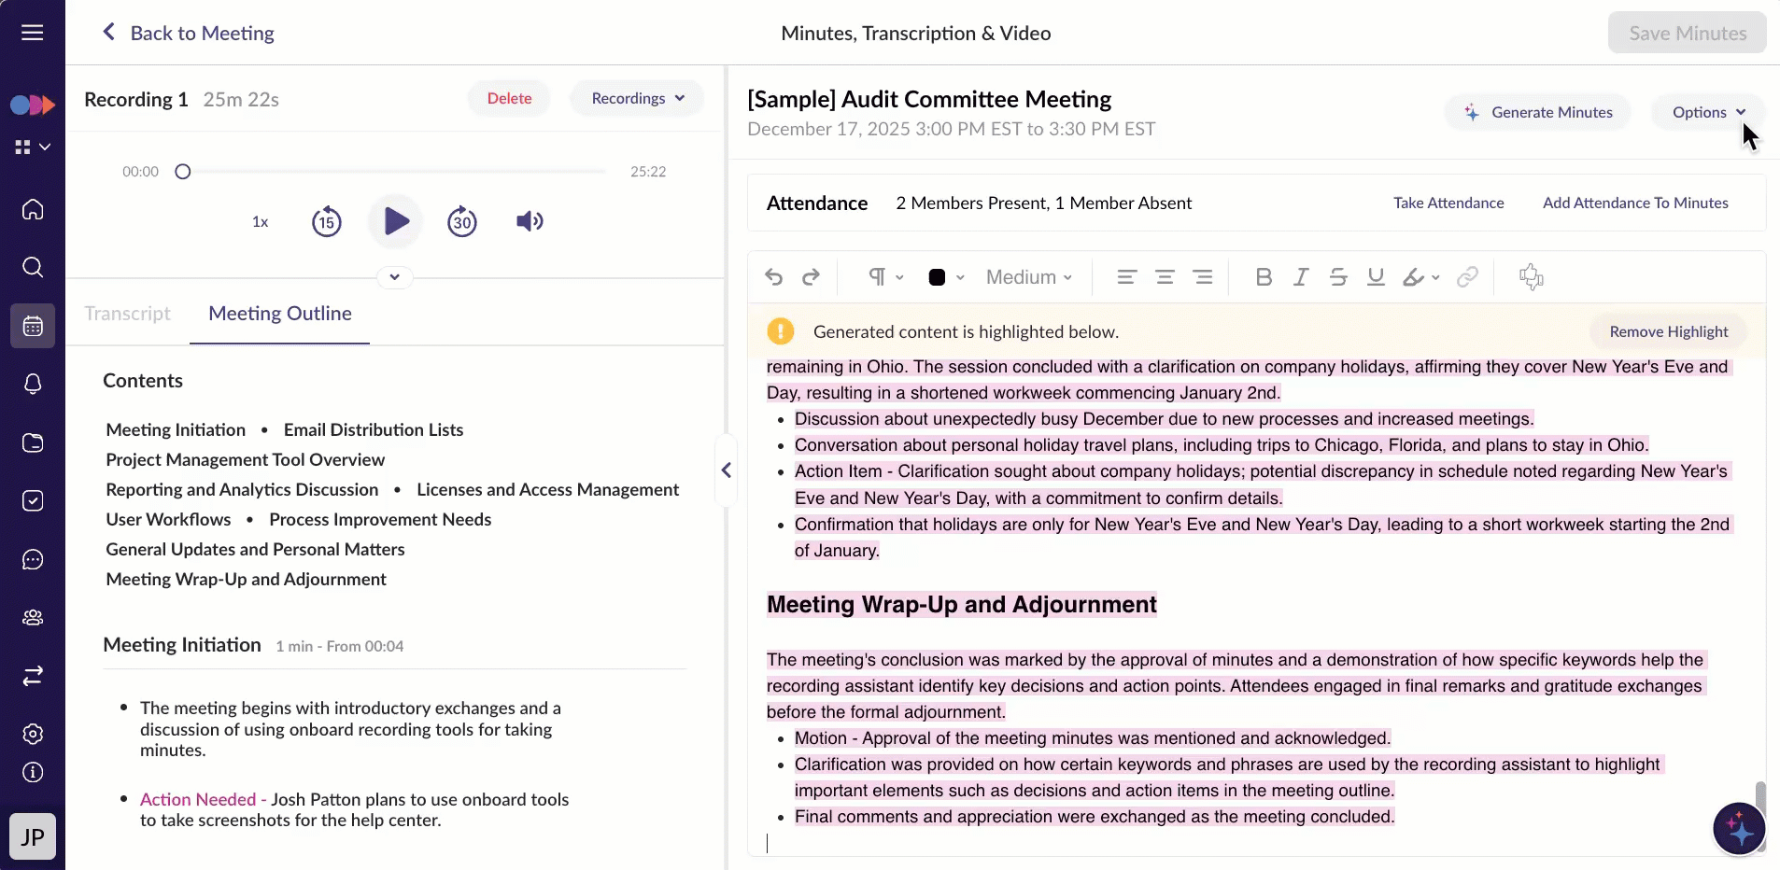Jump to Licenses and Access Management
The height and width of the screenshot is (870, 1780).
[548, 490]
